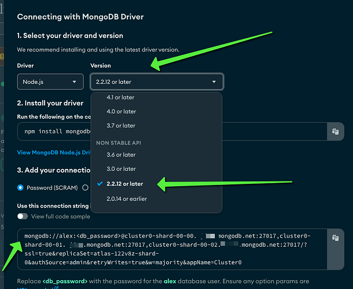The width and height of the screenshot is (353, 289).
Task: Select 3.7 or later version option
Action: click(122, 125)
